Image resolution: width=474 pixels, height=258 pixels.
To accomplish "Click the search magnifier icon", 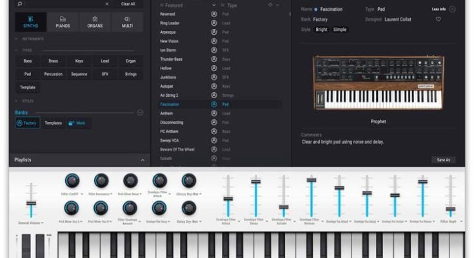I will 19,4.
